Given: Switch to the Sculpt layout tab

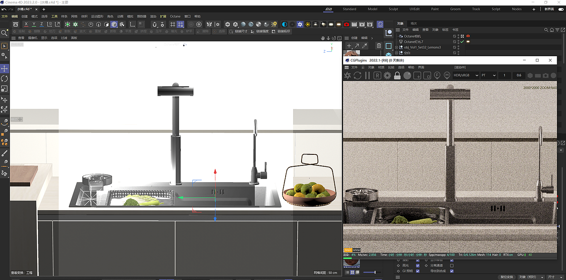Looking at the screenshot, I should 393,9.
